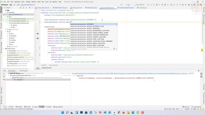Image resolution: width=205 pixels, height=115 pixels.
Task: Select android.permission.ACCESS_NETWORK_STATE suggestion
Action: pos(94,26)
